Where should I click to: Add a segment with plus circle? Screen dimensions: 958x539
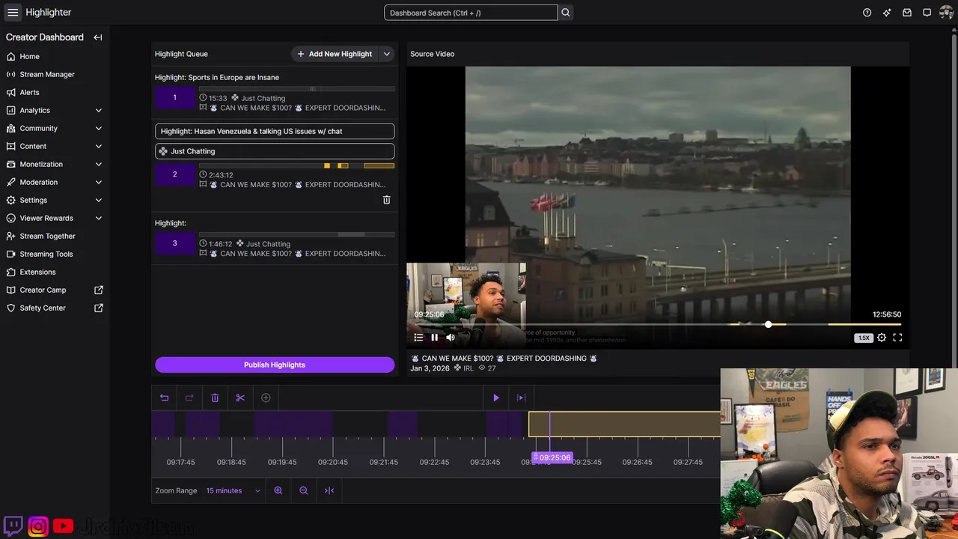coord(266,398)
